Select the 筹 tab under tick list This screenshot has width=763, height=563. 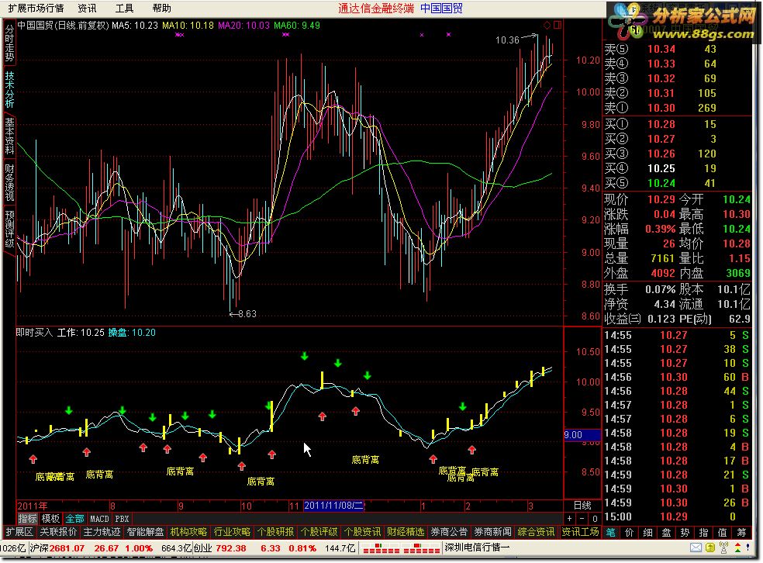pyautogui.click(x=741, y=532)
